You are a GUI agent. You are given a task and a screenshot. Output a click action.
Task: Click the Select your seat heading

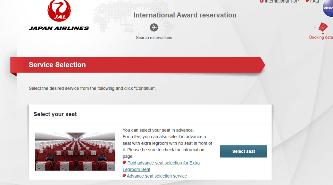[x=55, y=114]
